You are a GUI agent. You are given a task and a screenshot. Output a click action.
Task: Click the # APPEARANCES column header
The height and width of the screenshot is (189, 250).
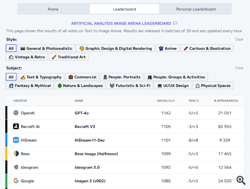tap(226, 101)
